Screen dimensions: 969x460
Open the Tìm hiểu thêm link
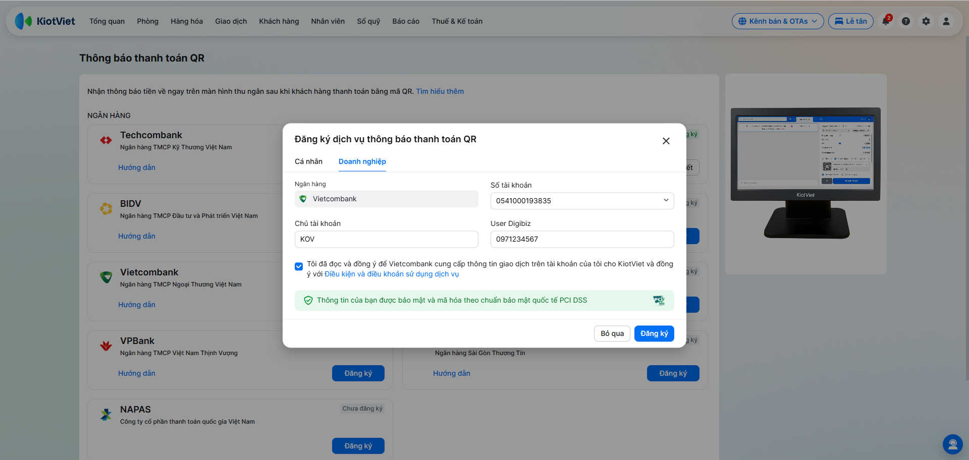coord(440,91)
